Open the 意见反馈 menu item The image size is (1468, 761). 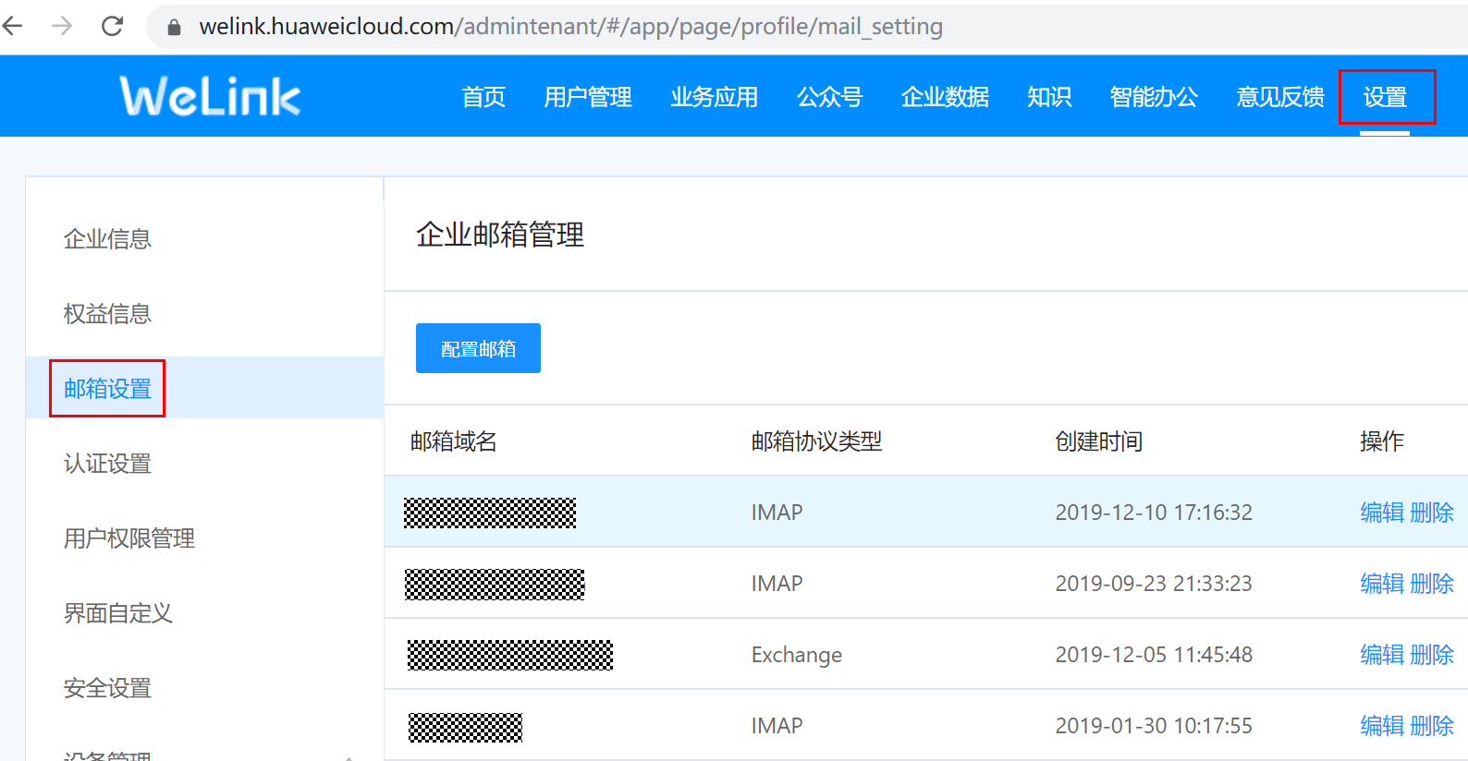coord(1279,97)
